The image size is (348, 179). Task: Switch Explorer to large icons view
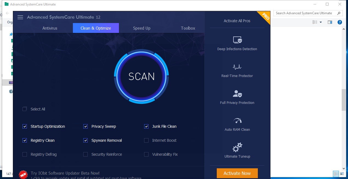tap(342, 174)
